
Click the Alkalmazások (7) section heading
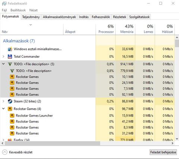pos(19,41)
